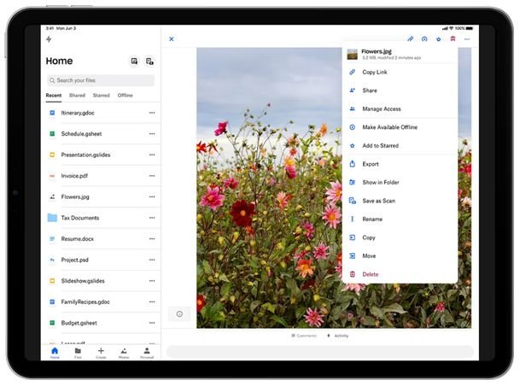
Task: Tap Flowers.jpg thumbnail in menu header
Action: tap(352, 54)
